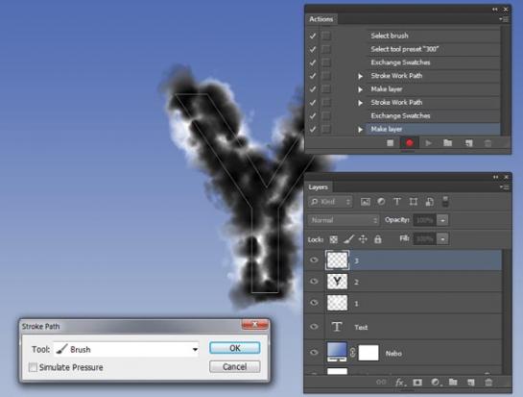Create new adjustment layer icon
The height and width of the screenshot is (397, 523).
(x=435, y=382)
